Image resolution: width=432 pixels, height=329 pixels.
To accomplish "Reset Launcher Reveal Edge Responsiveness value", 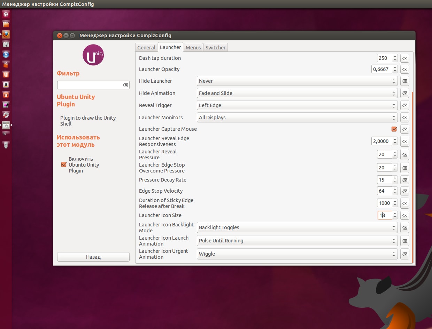I will (x=404, y=141).
